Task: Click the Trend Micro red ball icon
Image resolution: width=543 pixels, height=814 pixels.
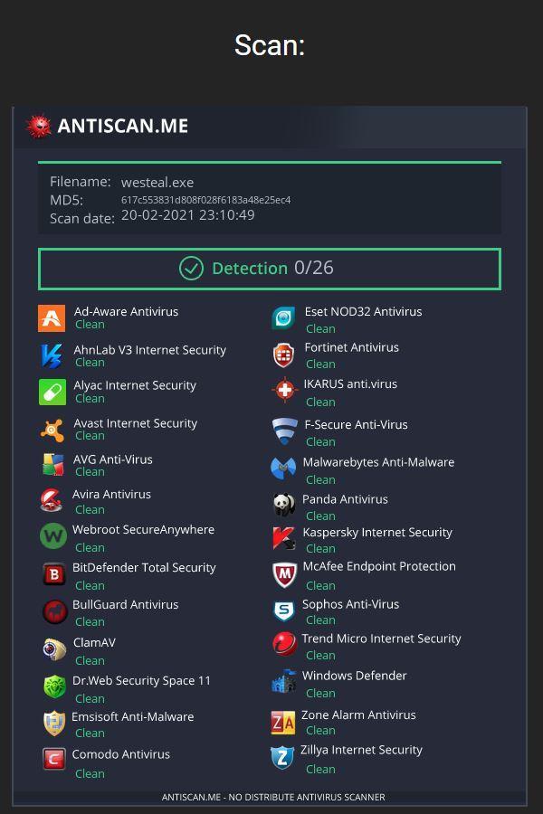Action: tap(285, 644)
